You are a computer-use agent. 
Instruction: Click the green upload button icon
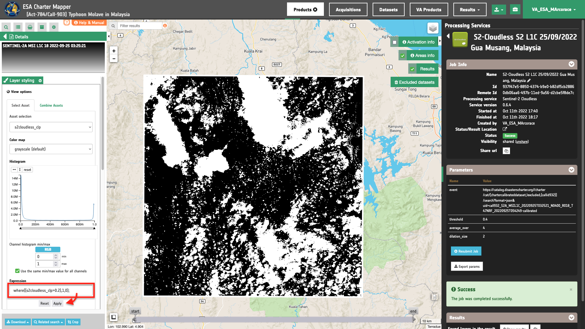pos(498,10)
